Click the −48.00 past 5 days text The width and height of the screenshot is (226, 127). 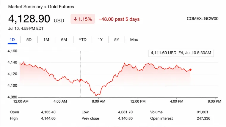point(119,19)
